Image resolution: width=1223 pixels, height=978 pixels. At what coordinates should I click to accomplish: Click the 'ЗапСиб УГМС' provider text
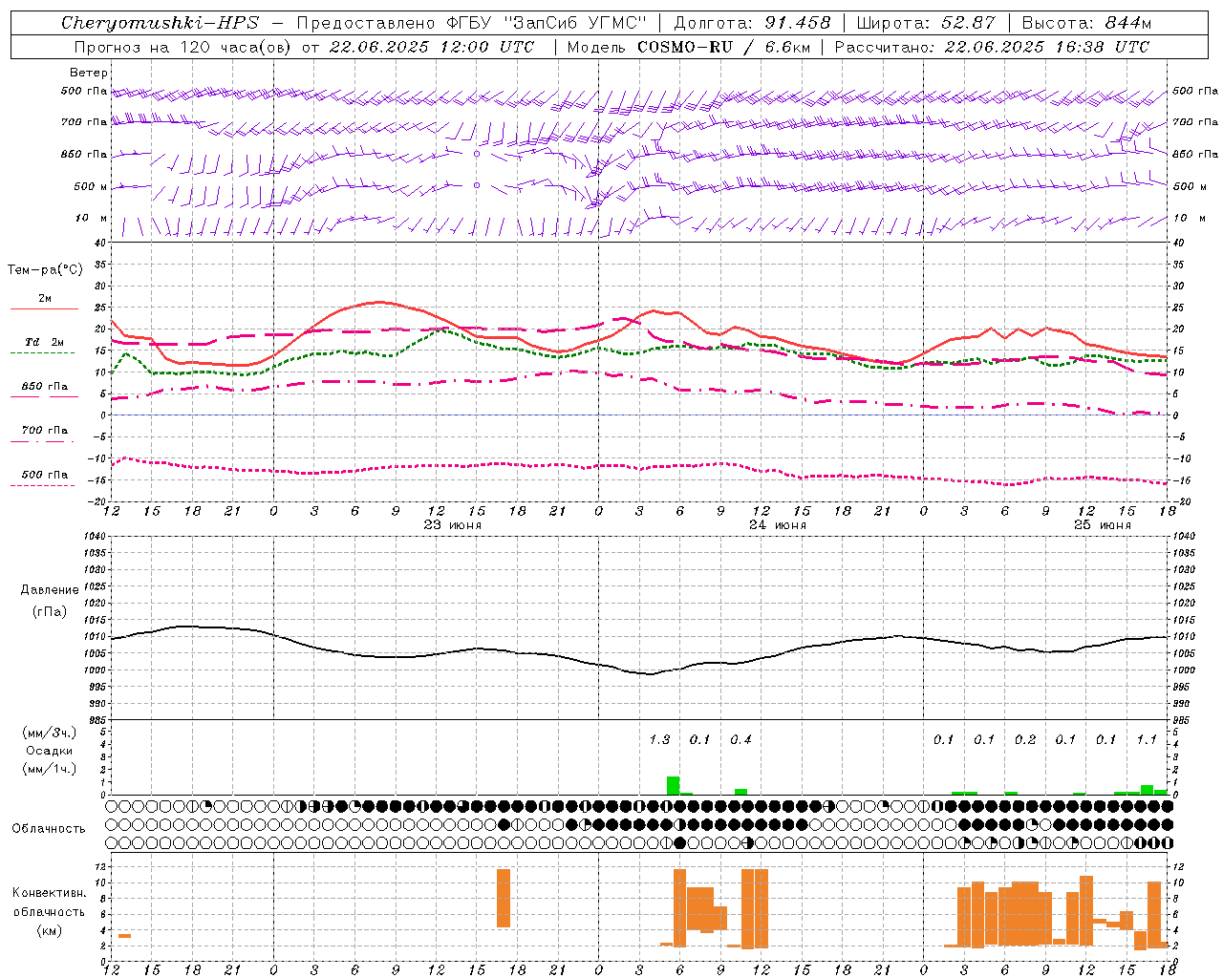(x=574, y=23)
